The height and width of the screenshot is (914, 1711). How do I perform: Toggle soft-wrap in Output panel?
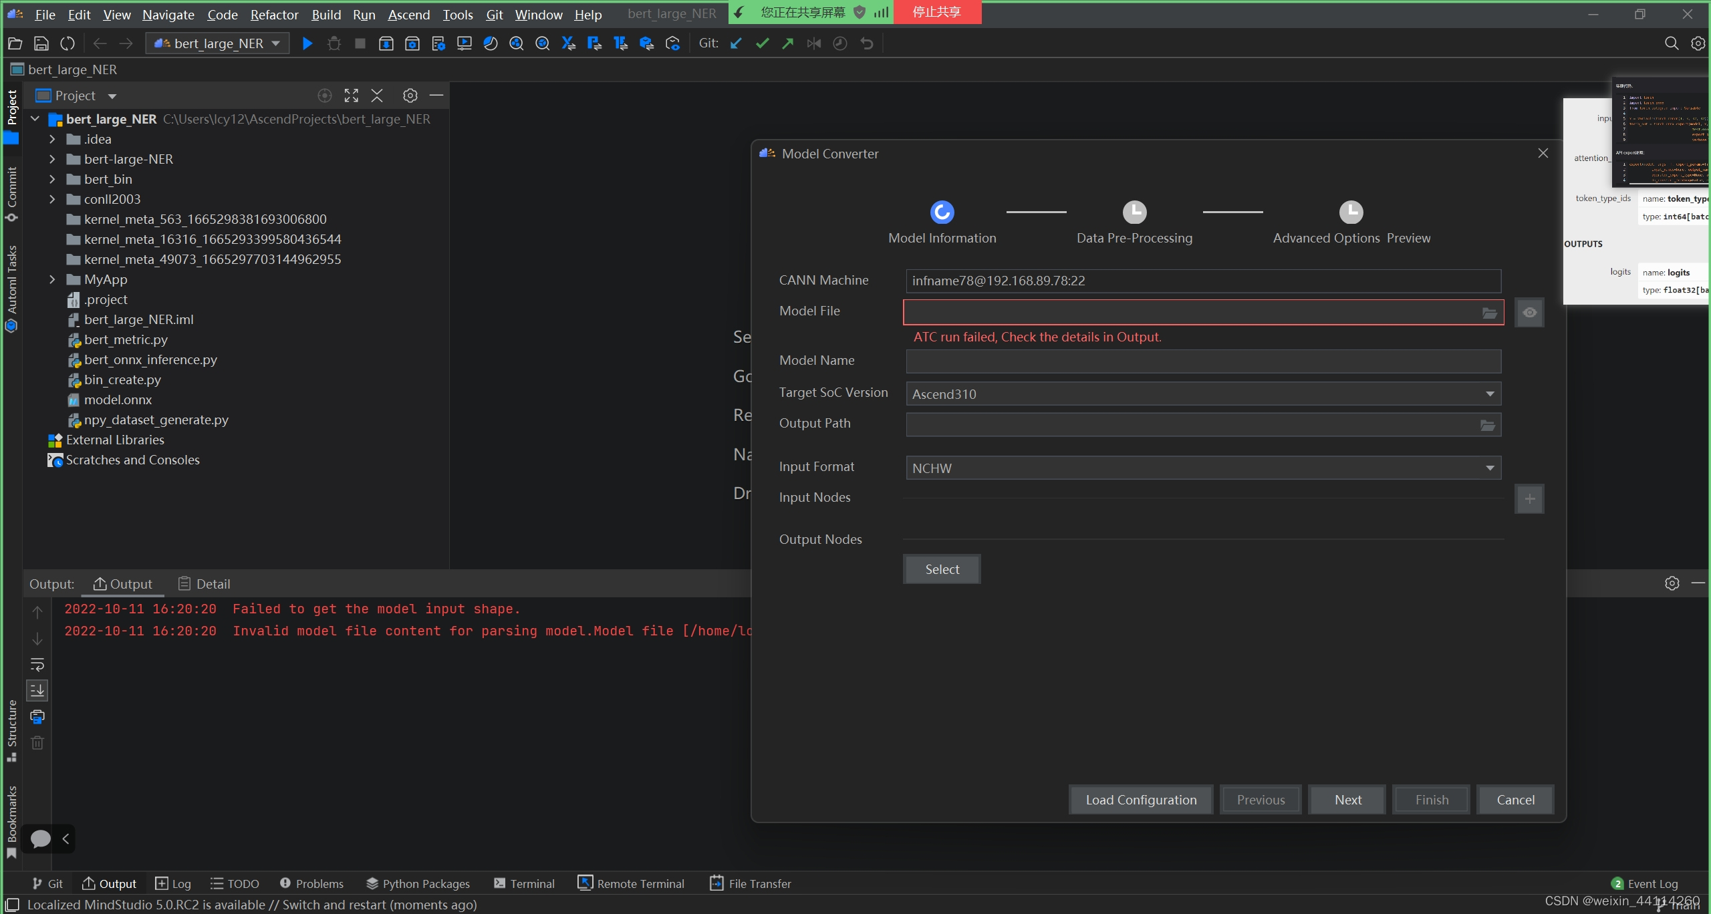pos(37,665)
